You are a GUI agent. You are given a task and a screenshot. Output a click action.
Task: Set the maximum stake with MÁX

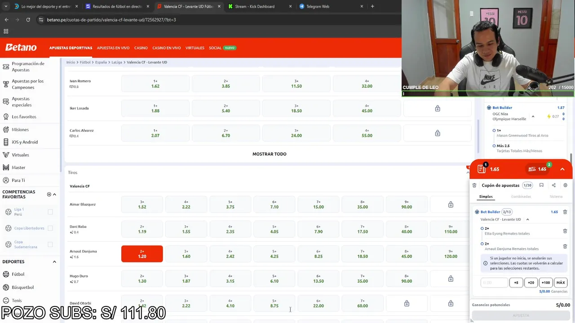(x=561, y=283)
